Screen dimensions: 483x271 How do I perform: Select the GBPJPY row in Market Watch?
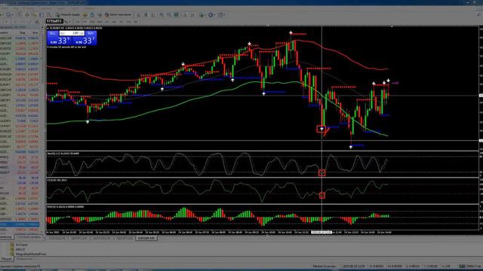coord(20,100)
